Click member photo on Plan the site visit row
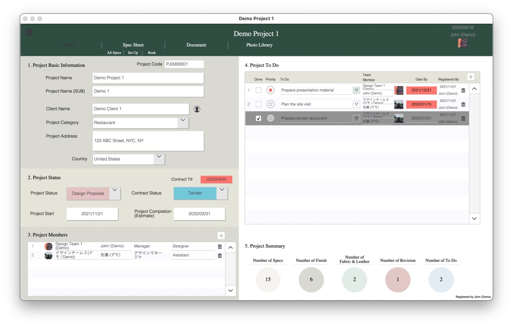This screenshot has height=327, width=513. point(399,104)
